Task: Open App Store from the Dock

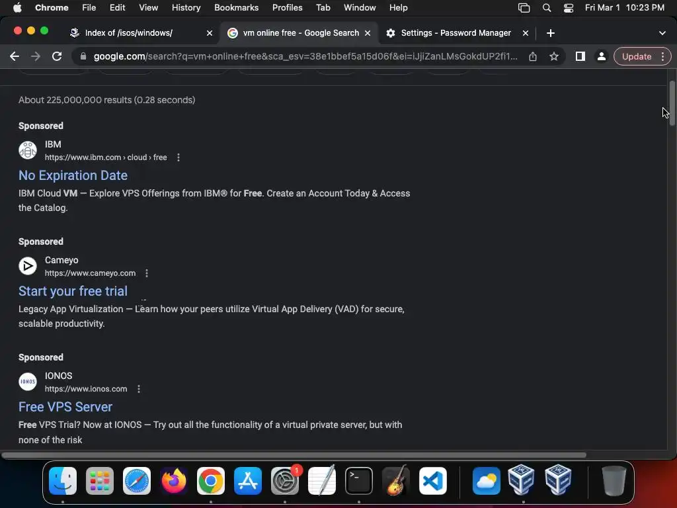Action: coord(248,481)
